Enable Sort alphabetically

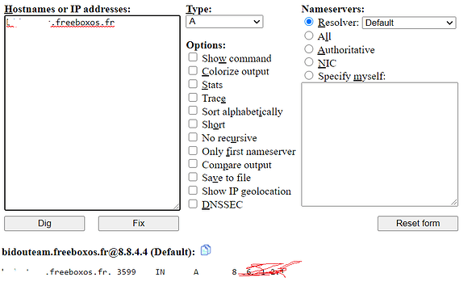[193, 111]
